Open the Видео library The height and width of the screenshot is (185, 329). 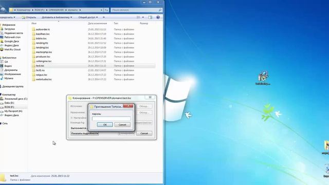point(8,66)
